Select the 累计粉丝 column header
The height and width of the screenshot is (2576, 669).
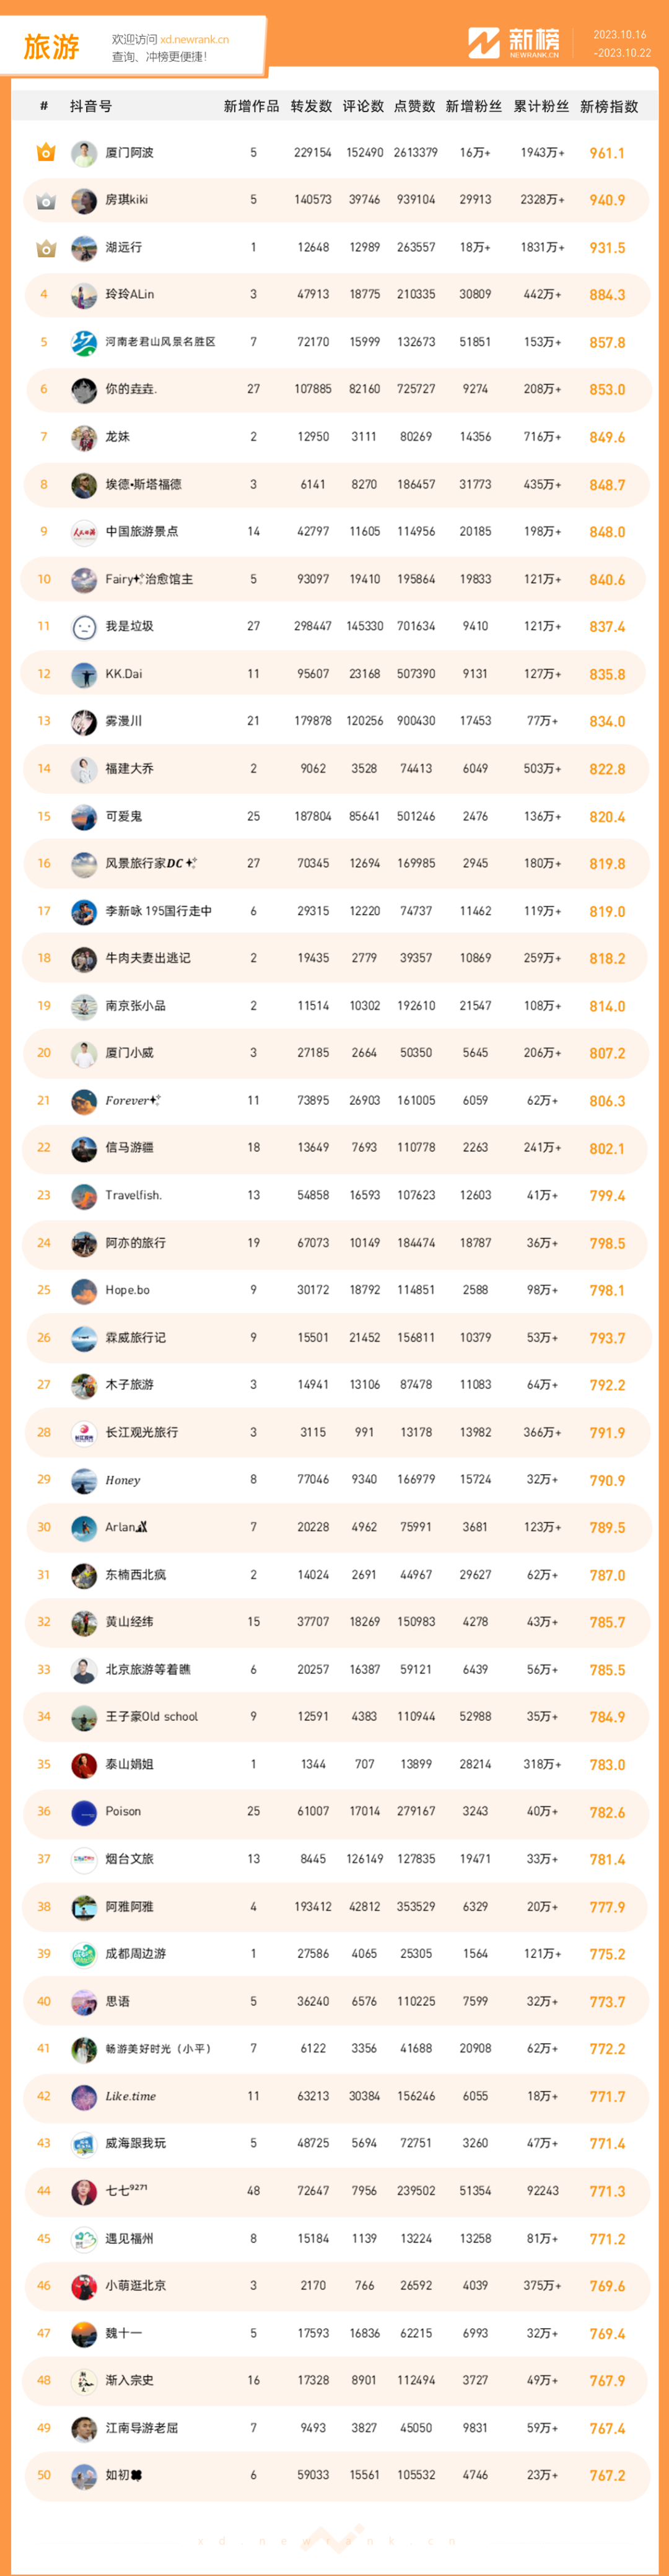[x=541, y=106]
